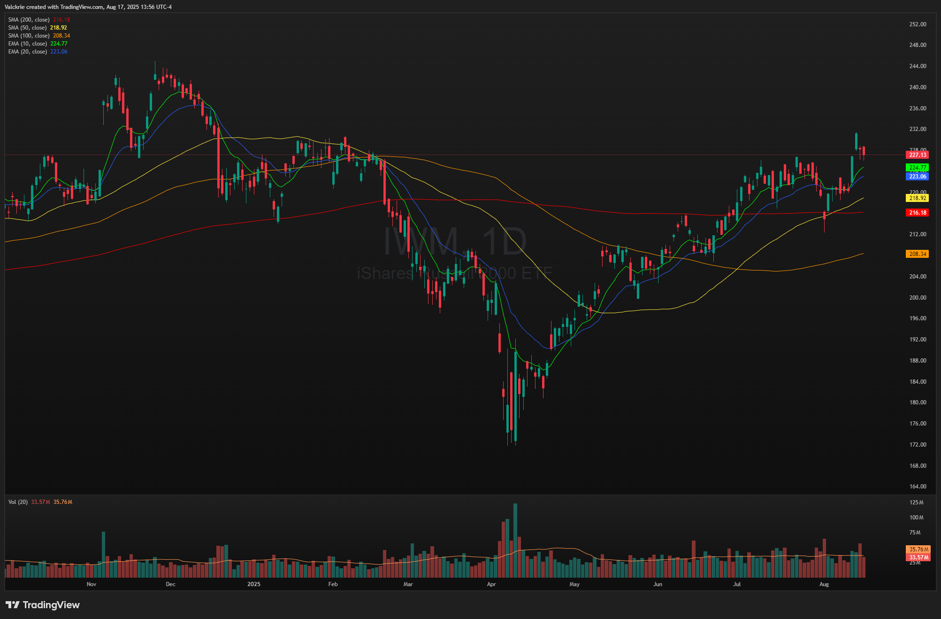Select the EMA (10, close) legend entry
This screenshot has width=941, height=619.
[27, 44]
